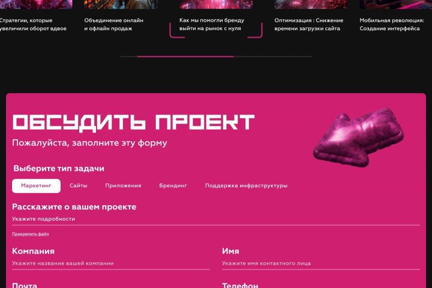Select the Маркетинг task type
The image size is (432, 288).
[36, 186]
